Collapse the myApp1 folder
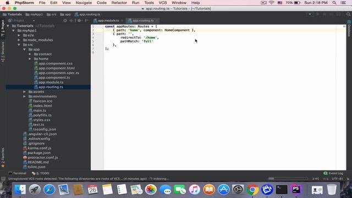The image size is (352, 198). [13, 31]
